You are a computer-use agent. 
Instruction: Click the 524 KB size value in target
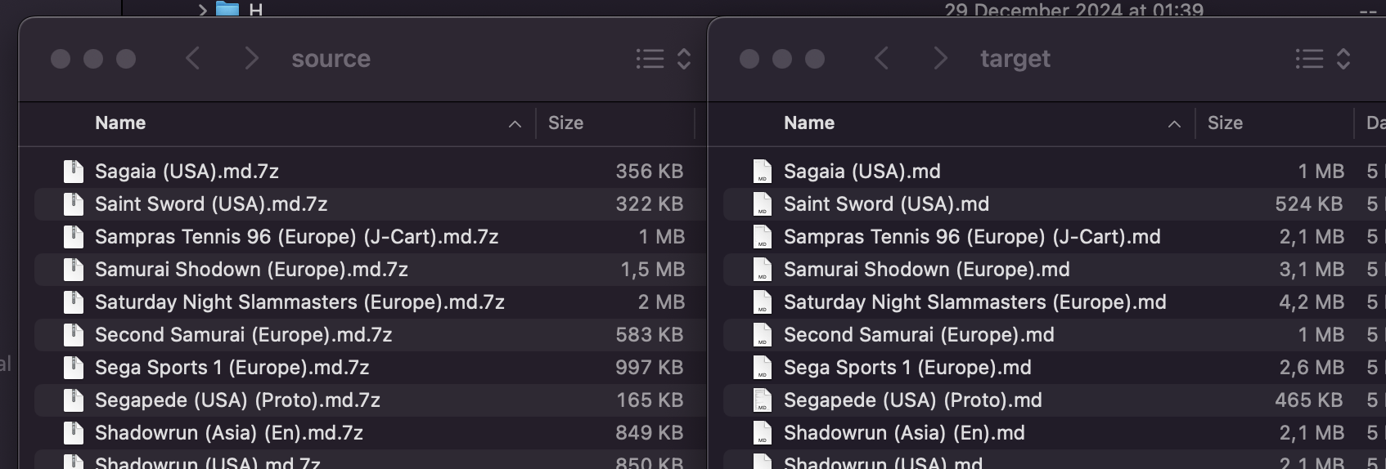point(1309,203)
